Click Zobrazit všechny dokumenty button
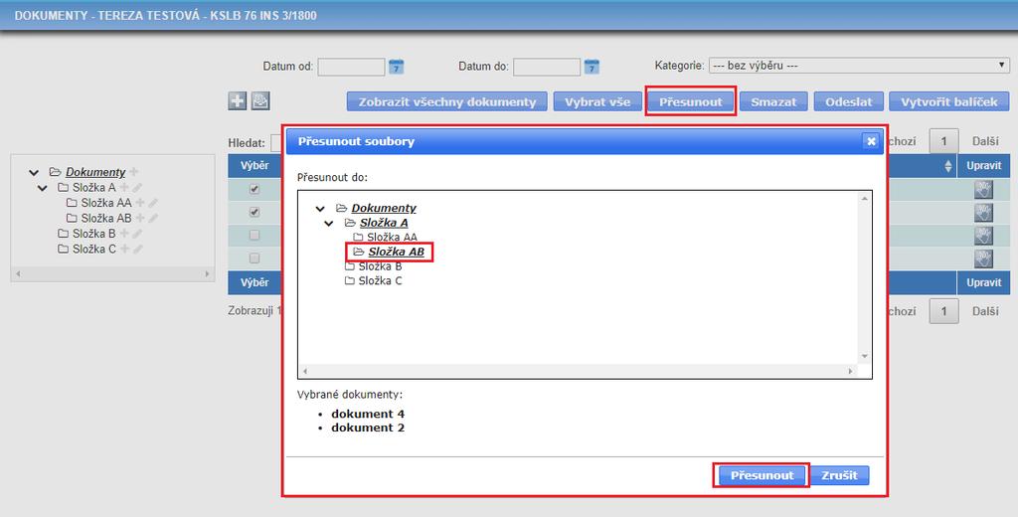 447,102
